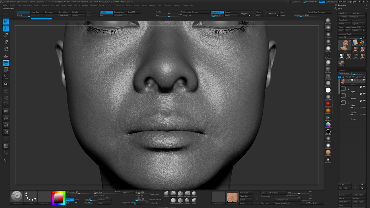Select the Scale tool
The width and height of the screenshot is (370, 208).
[x=6, y=42]
